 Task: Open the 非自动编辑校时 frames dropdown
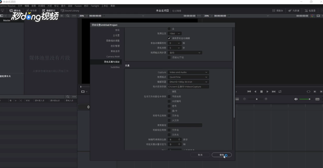coord(175,43)
